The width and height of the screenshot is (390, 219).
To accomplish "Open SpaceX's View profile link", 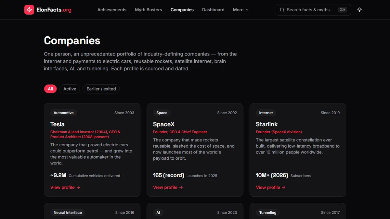I will click(168, 187).
